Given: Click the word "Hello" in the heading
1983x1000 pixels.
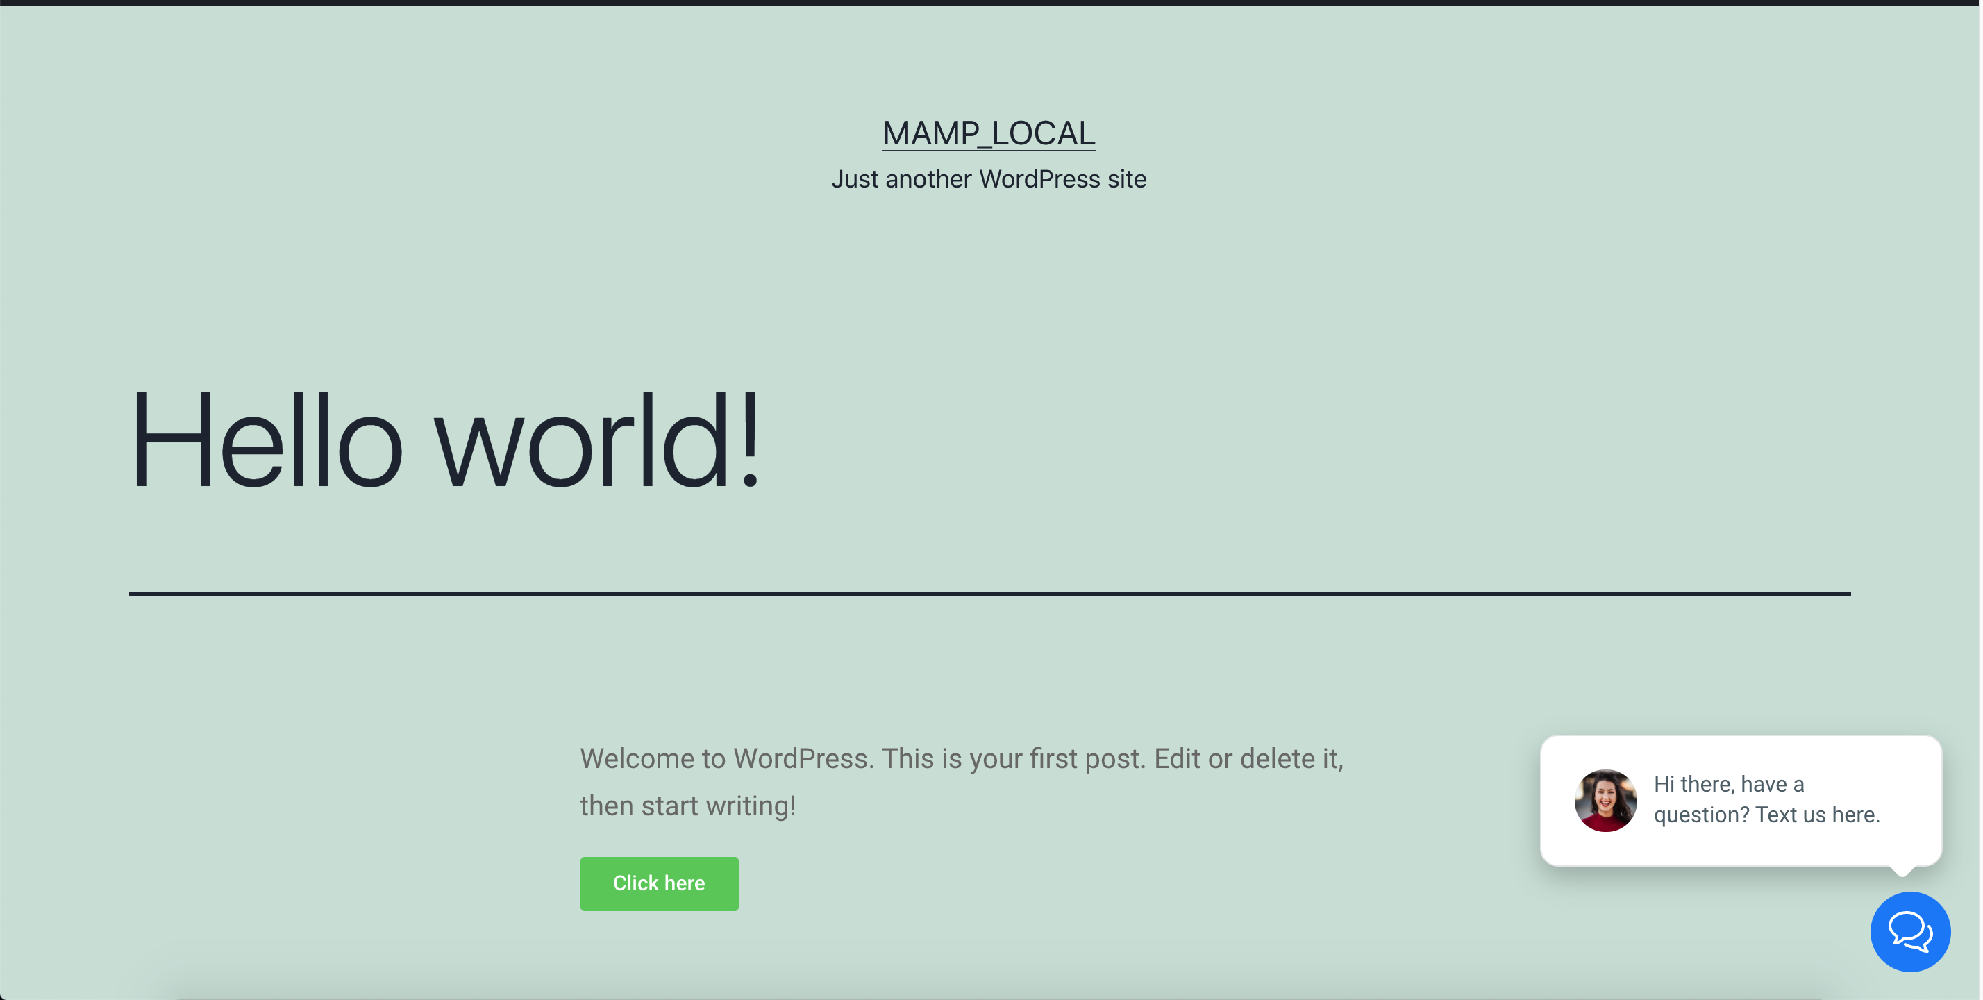Looking at the screenshot, I should [x=265, y=440].
